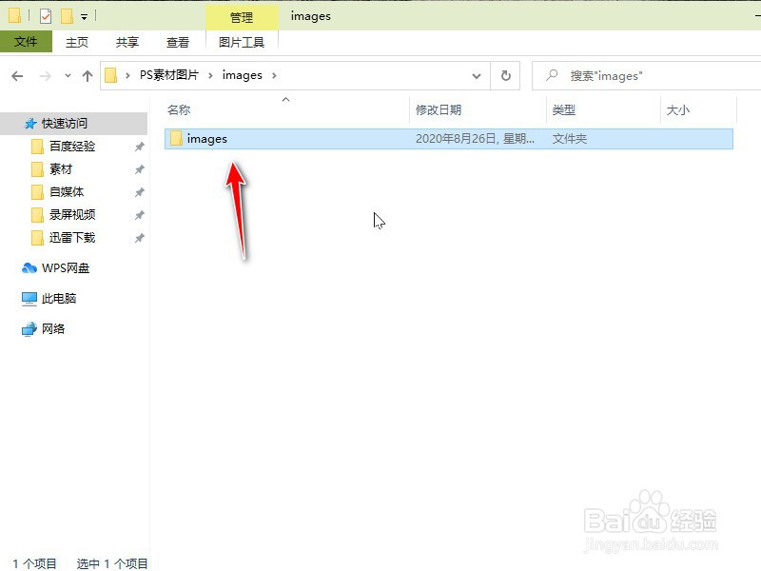Click the images folder icon in list
This screenshot has height=571, width=761.
[x=176, y=138]
